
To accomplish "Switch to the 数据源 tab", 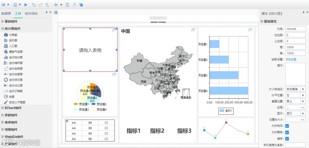I will click(6, 13).
